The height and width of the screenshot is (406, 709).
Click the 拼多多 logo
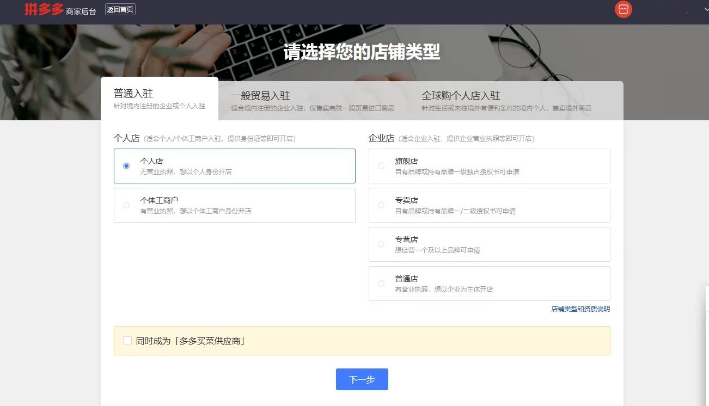point(44,9)
